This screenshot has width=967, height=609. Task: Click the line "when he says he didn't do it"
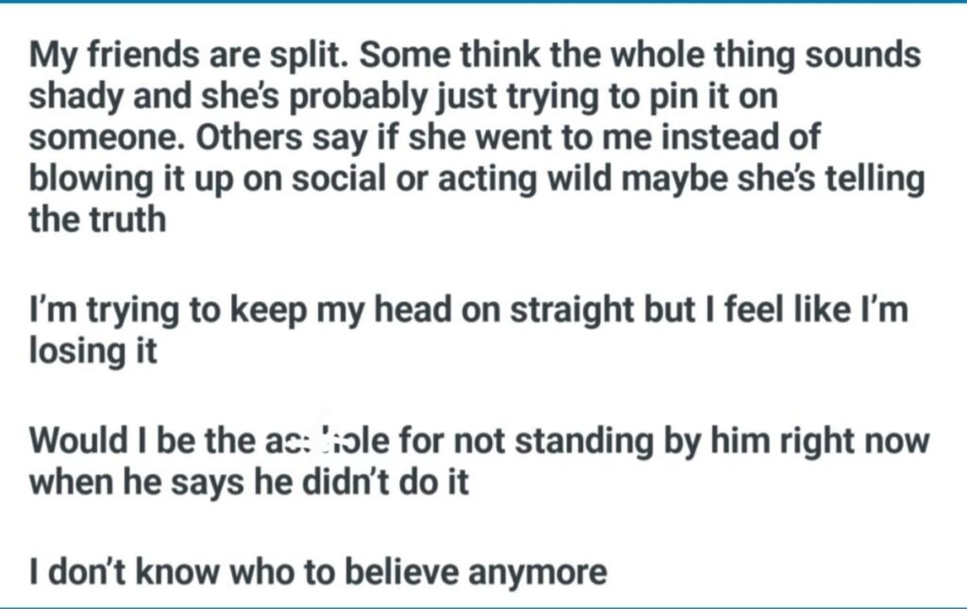coord(249,482)
